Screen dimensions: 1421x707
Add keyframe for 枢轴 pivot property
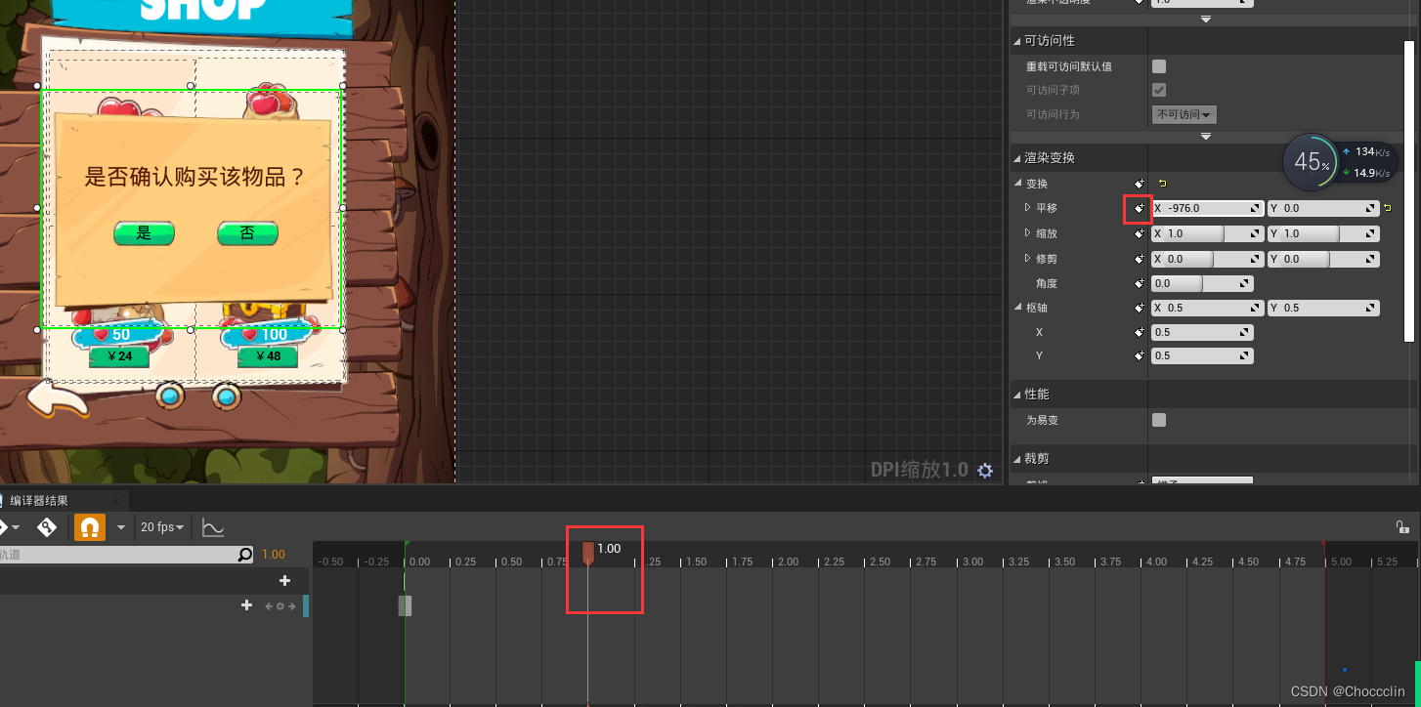(1140, 308)
